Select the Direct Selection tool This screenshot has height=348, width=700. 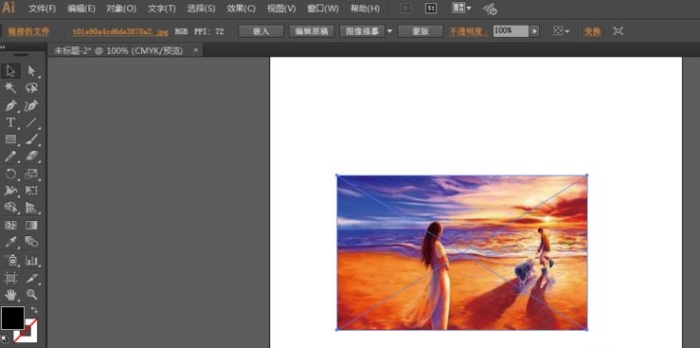[31, 71]
